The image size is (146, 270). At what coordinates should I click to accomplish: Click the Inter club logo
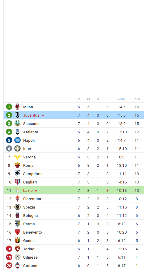pos(17,149)
